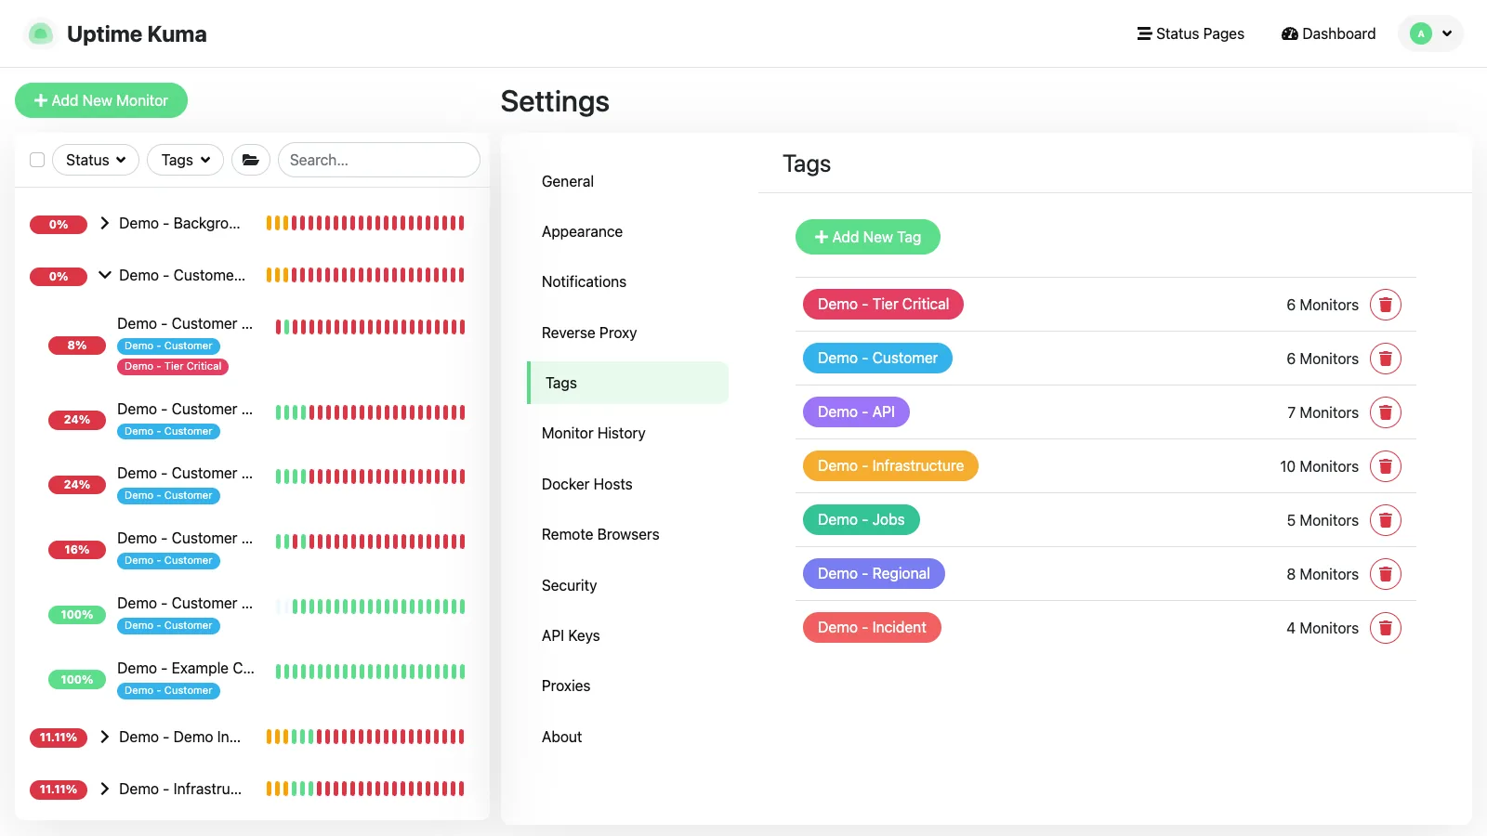Click the 10 Monitors count text
Screen dimensions: 1487x836
(x=1319, y=466)
